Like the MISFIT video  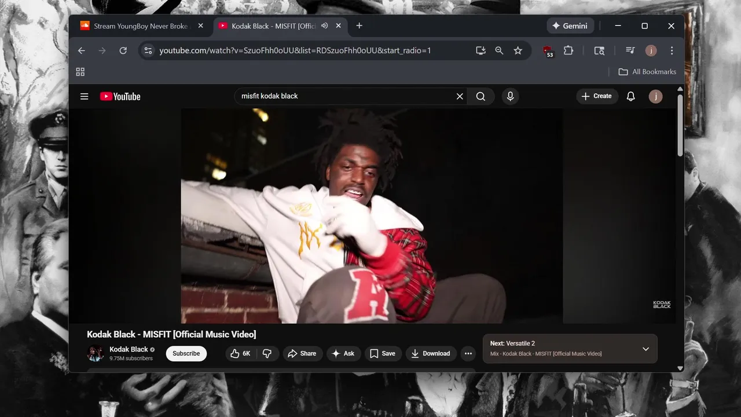[241, 353]
